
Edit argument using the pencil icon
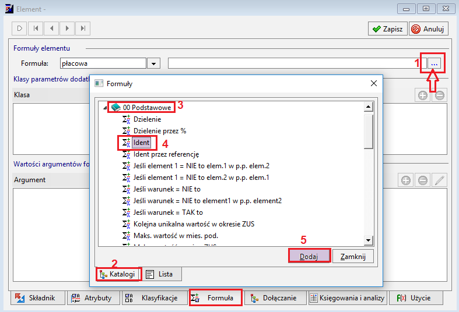tap(439, 180)
